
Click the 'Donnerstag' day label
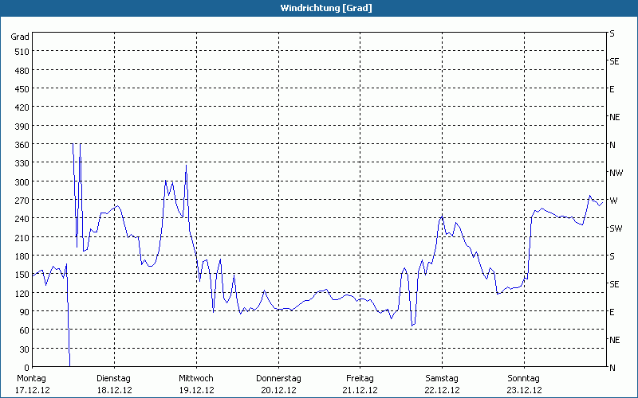coord(278,378)
